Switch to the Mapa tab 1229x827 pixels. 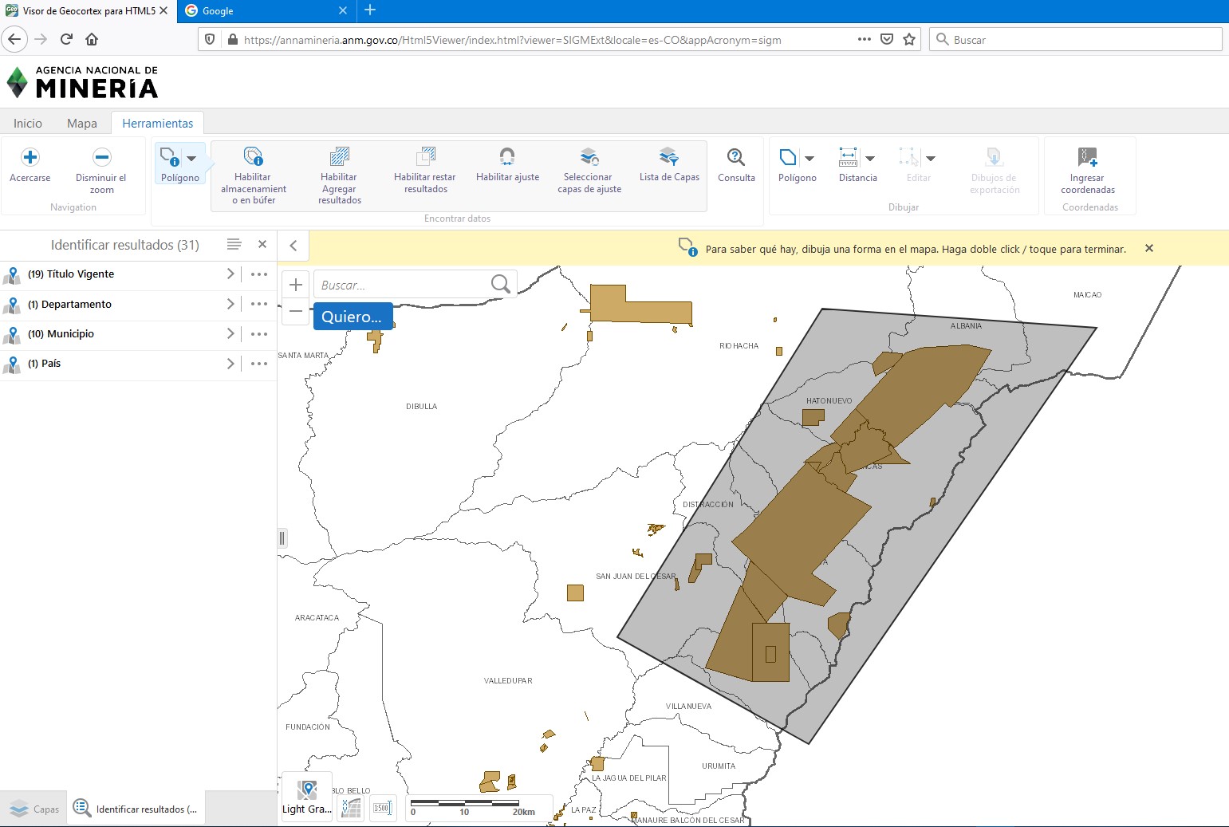[82, 123]
